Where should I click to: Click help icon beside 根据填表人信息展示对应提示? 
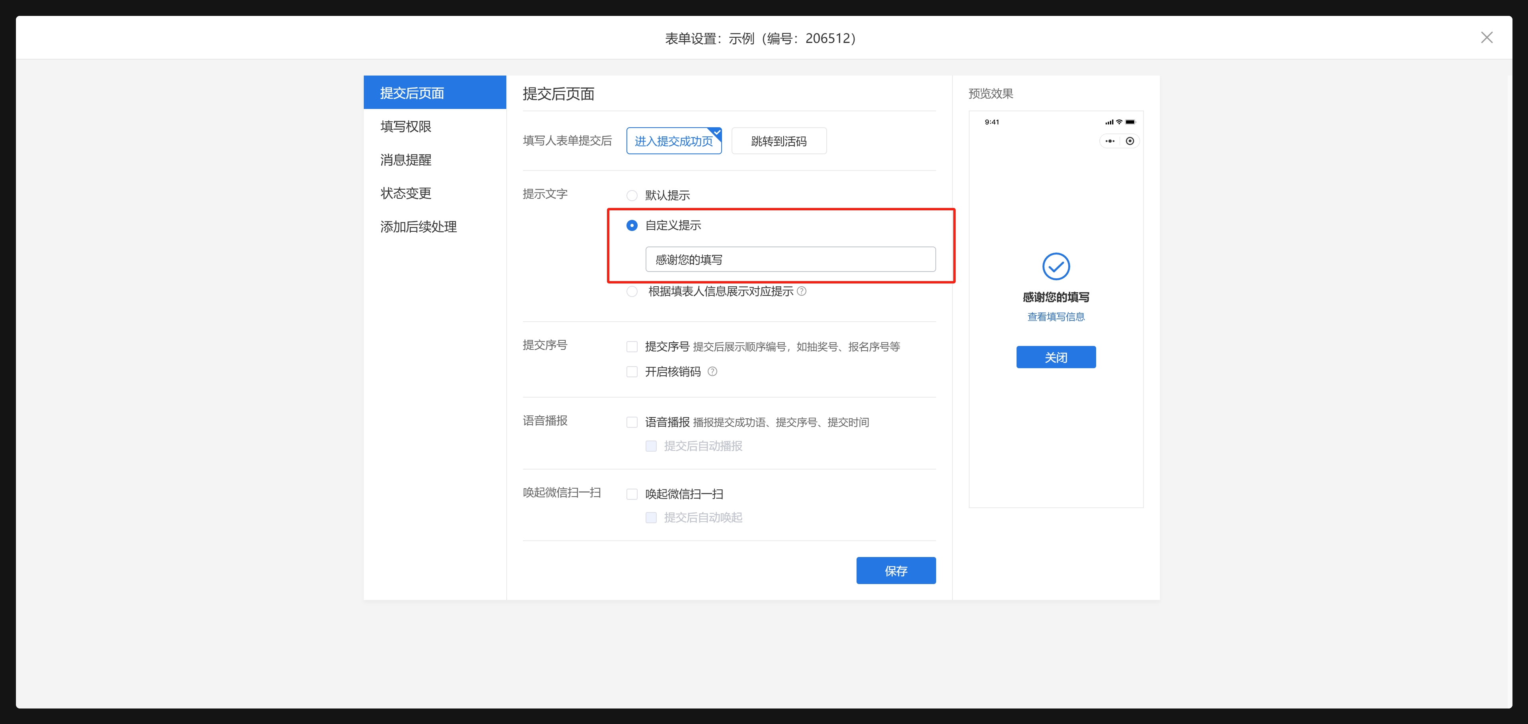coord(801,291)
